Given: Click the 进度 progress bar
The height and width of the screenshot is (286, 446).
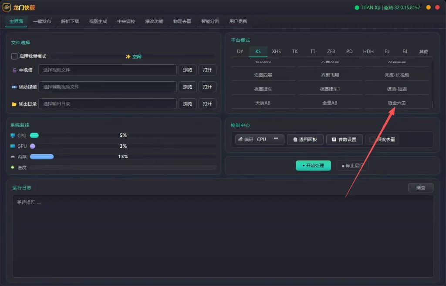Looking at the screenshot, I should pos(123,167).
